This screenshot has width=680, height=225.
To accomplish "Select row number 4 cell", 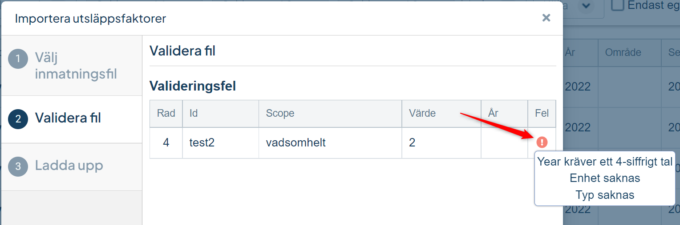I will click(x=166, y=143).
